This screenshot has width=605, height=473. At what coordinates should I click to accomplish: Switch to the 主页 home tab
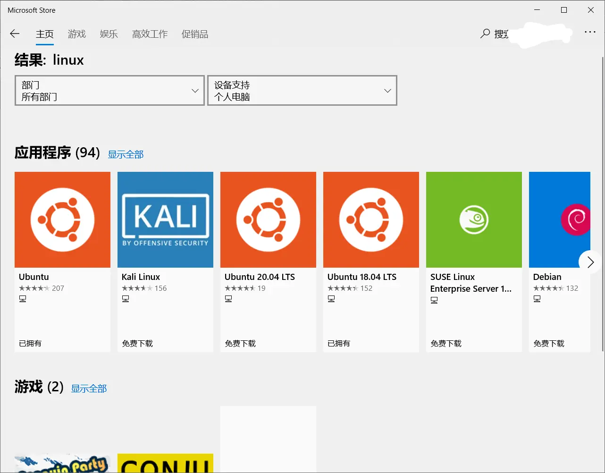(x=45, y=34)
